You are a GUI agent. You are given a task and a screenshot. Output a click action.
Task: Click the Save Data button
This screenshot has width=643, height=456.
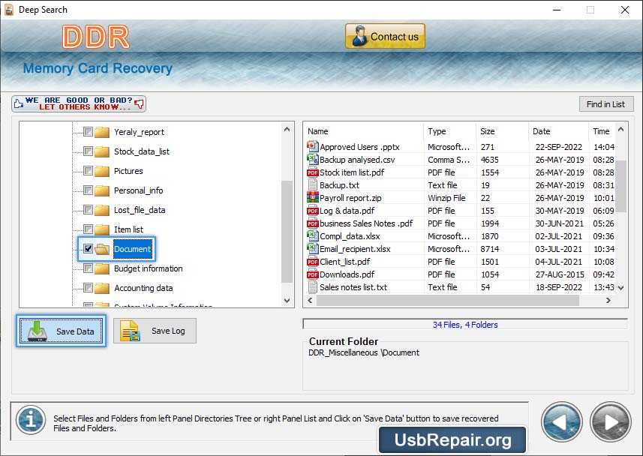tap(61, 331)
